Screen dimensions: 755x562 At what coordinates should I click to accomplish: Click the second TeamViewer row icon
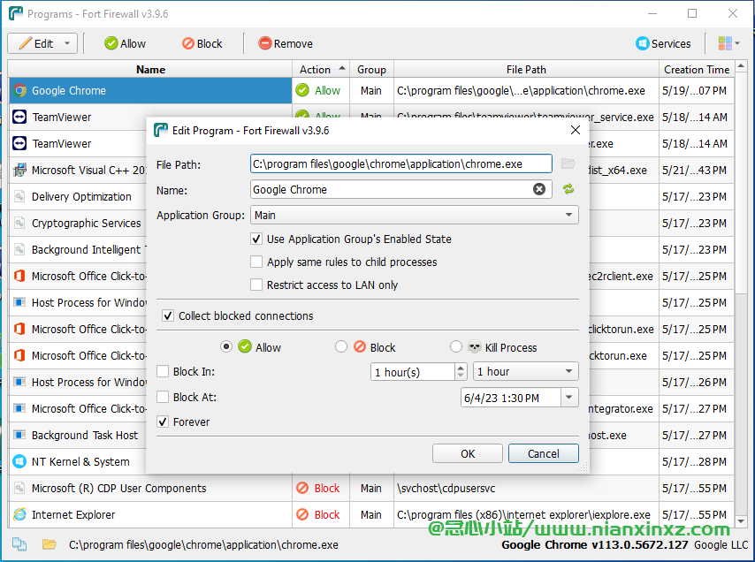[x=19, y=143]
